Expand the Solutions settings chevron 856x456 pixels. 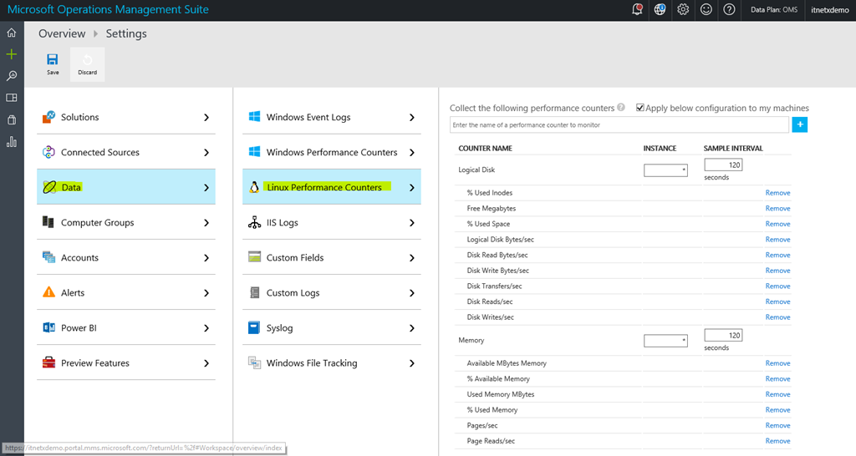[206, 118]
